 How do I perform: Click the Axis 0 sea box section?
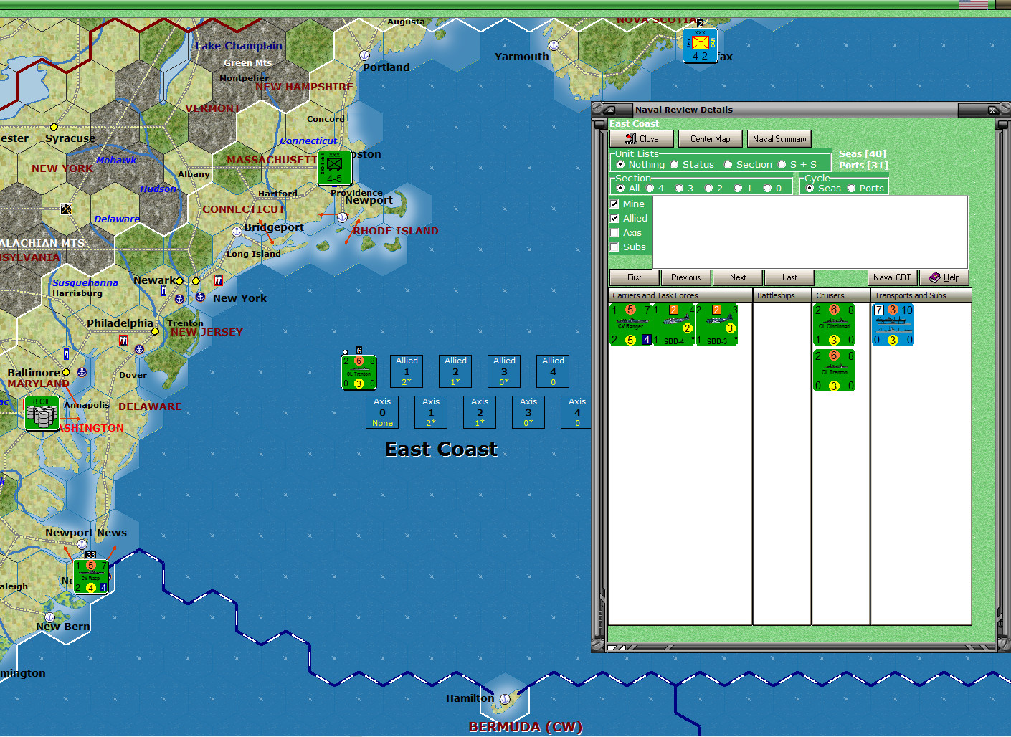pos(382,412)
